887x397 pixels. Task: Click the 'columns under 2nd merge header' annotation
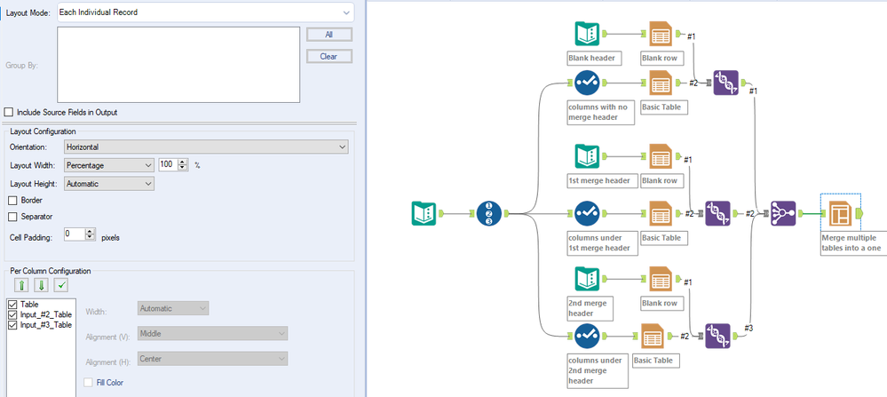pos(598,371)
